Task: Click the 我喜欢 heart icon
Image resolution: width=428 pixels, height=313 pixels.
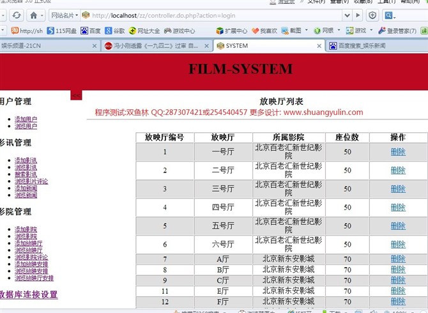Action: coord(256,31)
